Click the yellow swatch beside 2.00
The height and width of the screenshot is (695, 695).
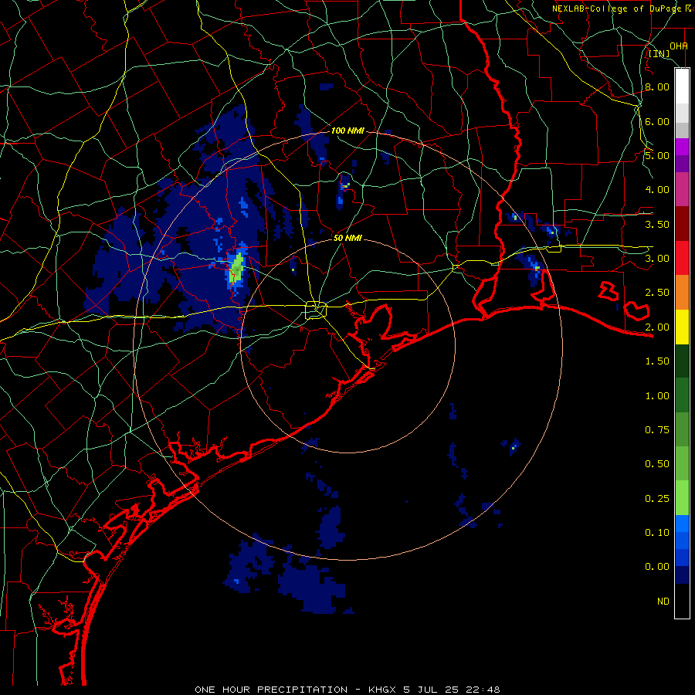click(x=682, y=327)
